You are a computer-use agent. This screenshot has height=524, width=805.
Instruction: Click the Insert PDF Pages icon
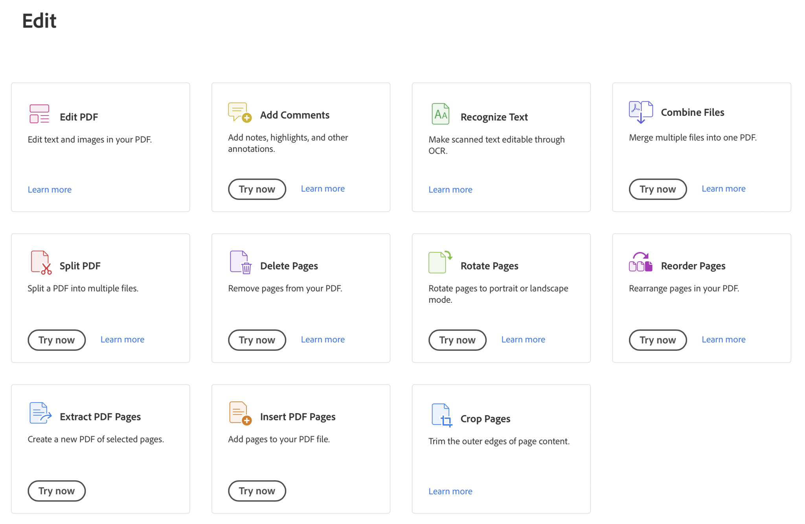tap(240, 413)
